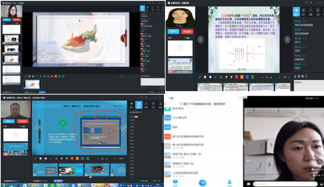Tap the blue plus button in the mobile app
324x187 pixels.
[x=202, y=182]
